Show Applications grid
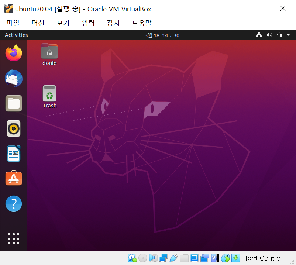Screen dimensions: 296x265 (14, 239)
